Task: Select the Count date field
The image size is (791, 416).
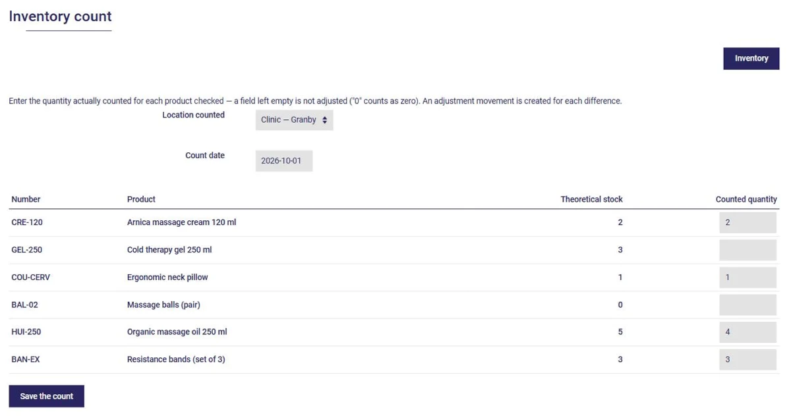Action: click(284, 161)
